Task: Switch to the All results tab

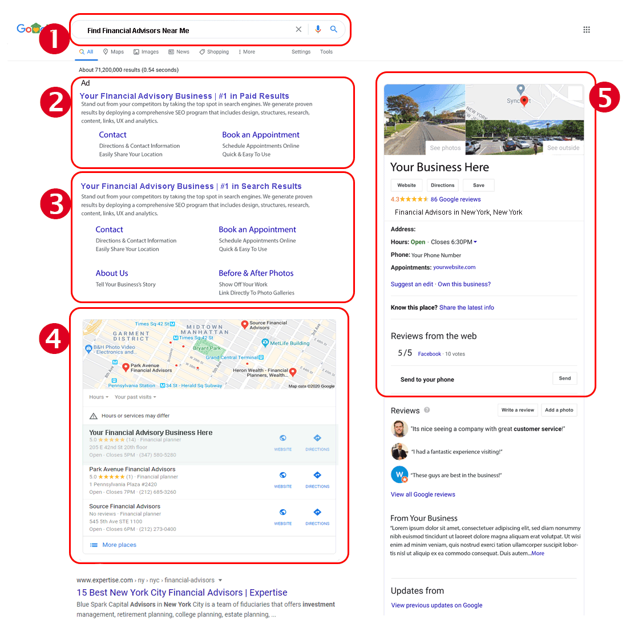Action: (86, 52)
